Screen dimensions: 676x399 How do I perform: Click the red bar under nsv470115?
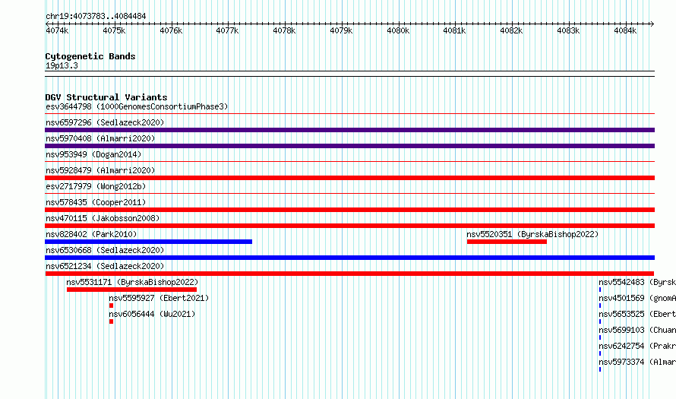pos(349,226)
